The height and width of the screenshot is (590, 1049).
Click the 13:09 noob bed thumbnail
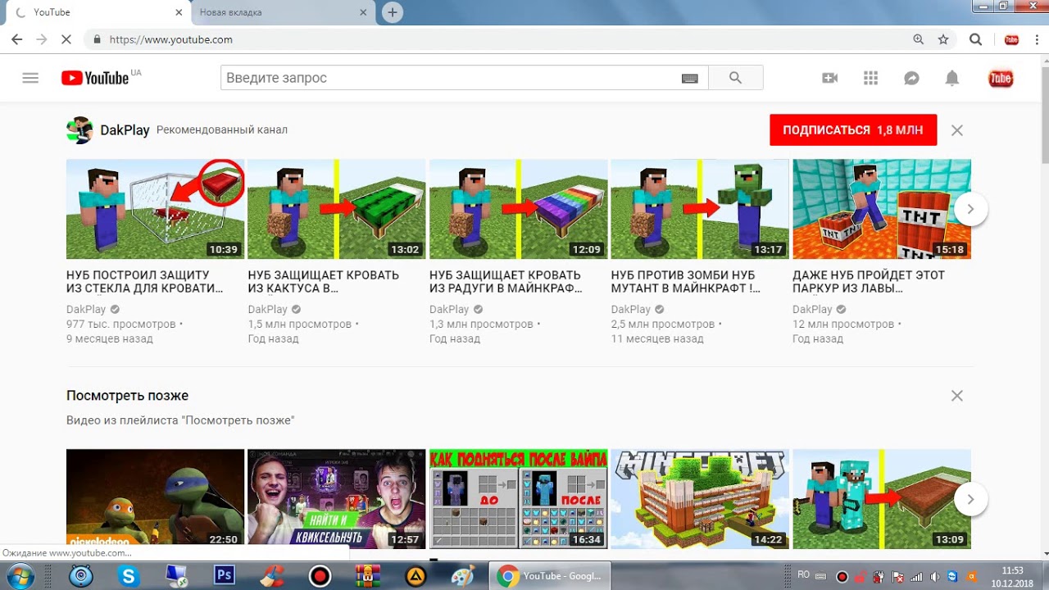click(x=882, y=499)
